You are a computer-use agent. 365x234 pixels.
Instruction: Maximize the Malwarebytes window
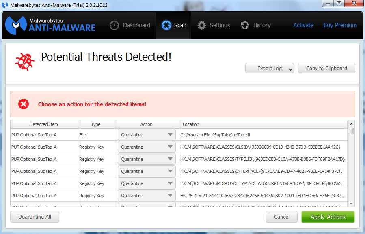[339, 3]
